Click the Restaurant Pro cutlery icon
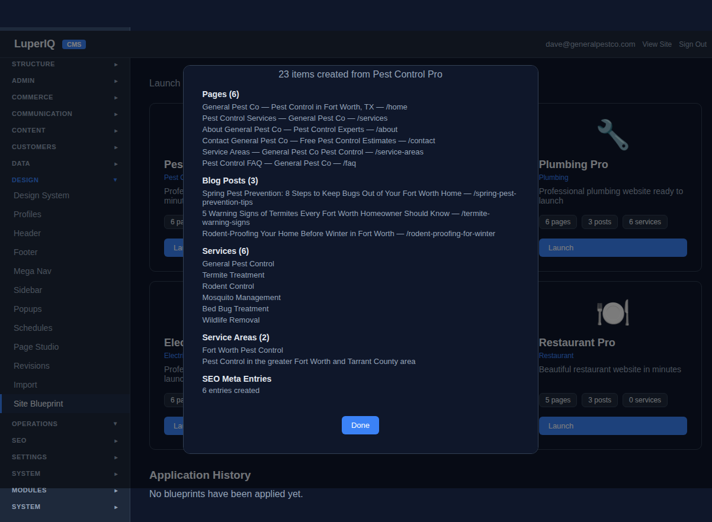 click(612, 312)
